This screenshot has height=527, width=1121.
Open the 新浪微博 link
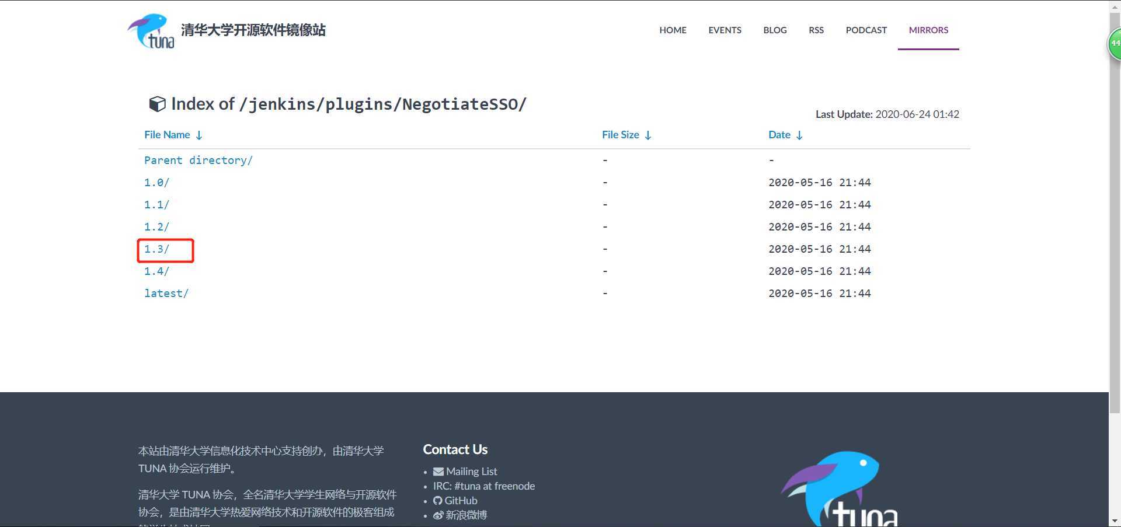(466, 515)
